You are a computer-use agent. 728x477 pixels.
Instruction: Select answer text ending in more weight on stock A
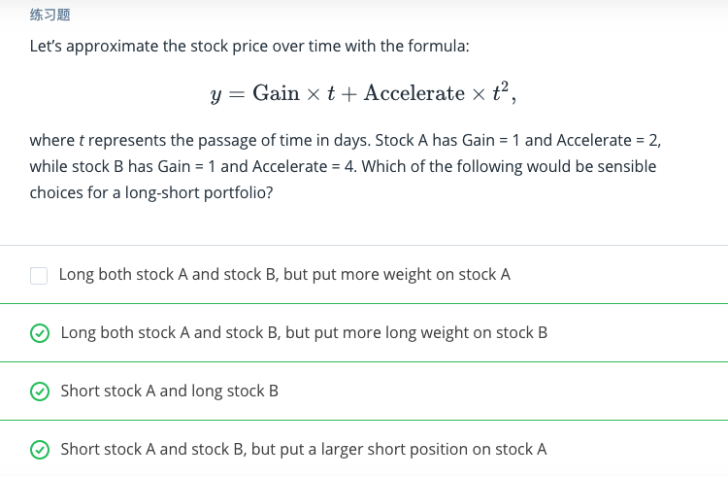(284, 274)
